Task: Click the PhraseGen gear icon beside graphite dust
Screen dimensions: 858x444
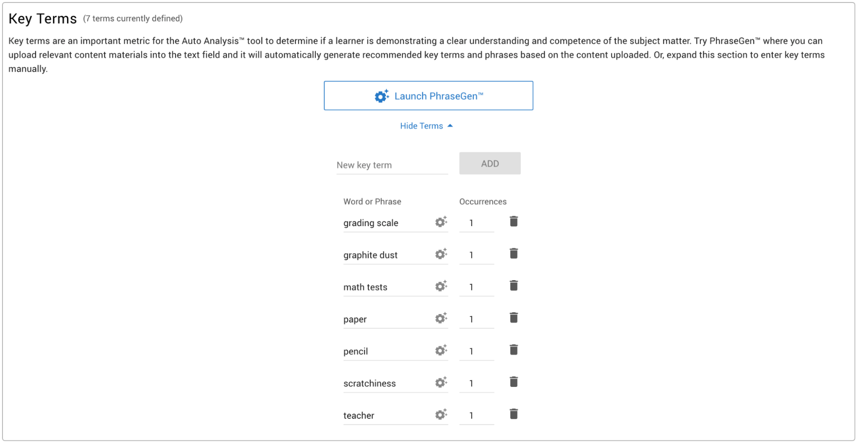Action: [x=441, y=254]
